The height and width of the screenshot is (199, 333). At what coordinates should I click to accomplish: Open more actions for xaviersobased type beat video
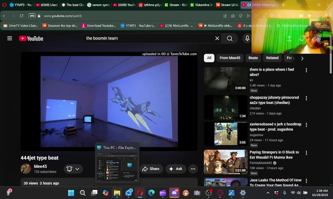point(306,125)
